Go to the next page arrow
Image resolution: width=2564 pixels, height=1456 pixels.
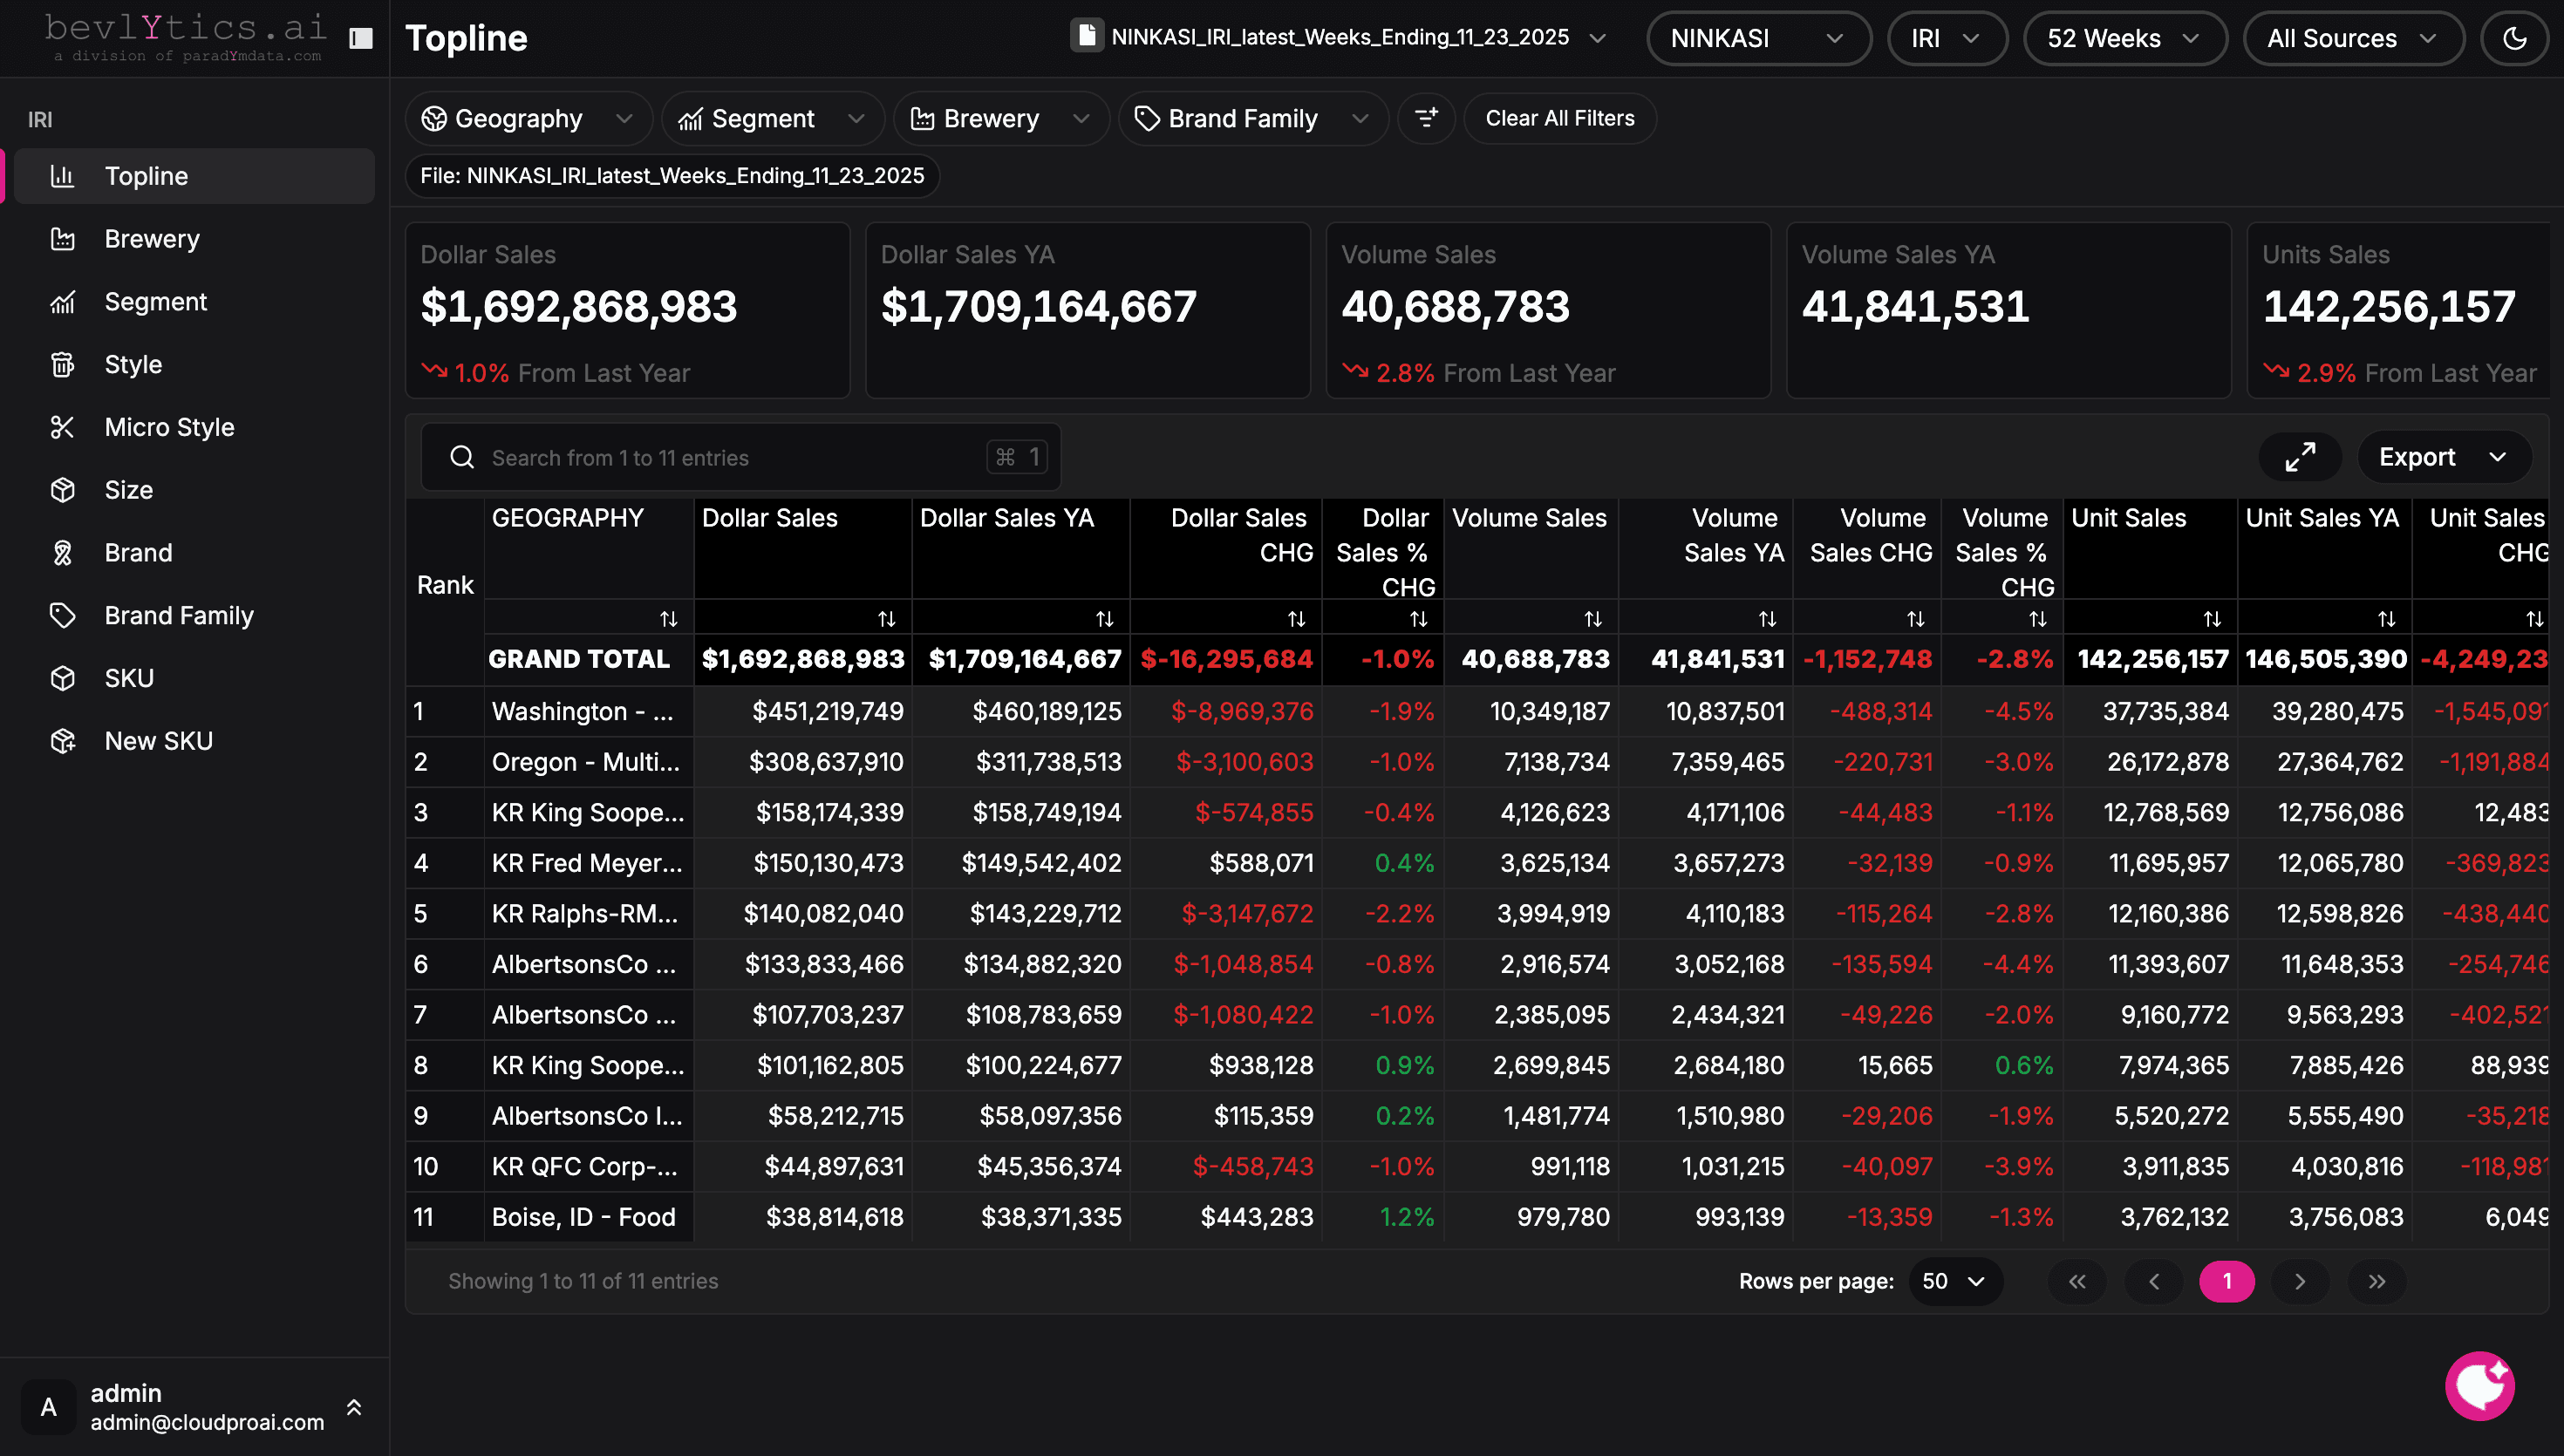pos(2300,1281)
